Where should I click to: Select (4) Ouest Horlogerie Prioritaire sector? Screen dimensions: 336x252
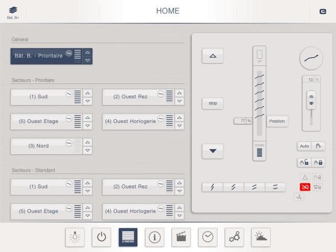point(134,121)
